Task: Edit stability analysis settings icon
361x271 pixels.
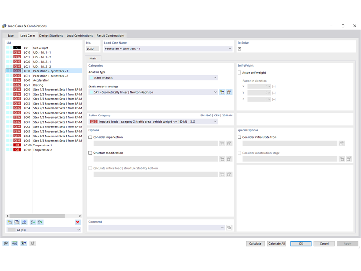Action: [x=229, y=174]
